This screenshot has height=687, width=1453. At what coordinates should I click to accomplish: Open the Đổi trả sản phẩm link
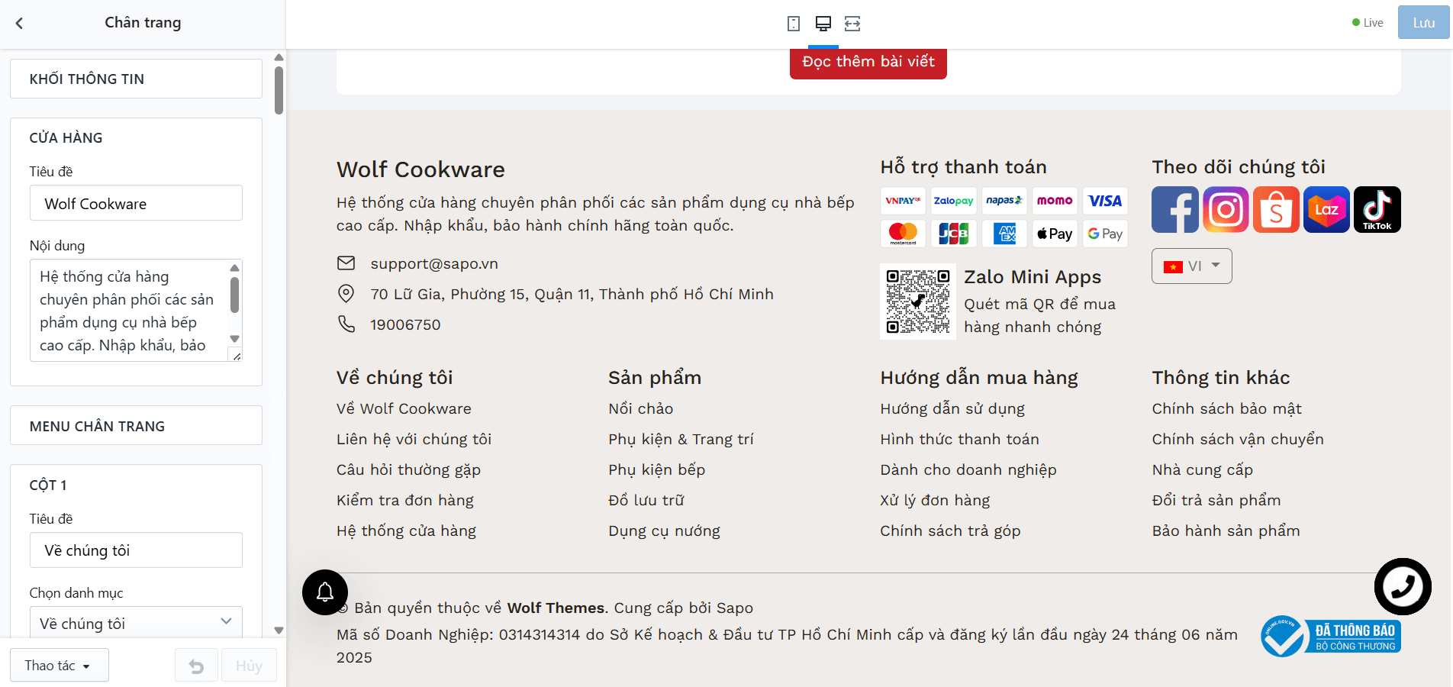1216,500
